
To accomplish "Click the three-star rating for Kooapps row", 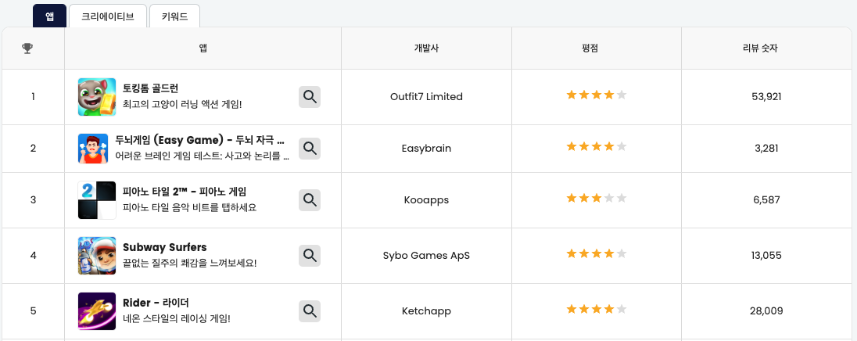I will pyautogui.click(x=597, y=198).
